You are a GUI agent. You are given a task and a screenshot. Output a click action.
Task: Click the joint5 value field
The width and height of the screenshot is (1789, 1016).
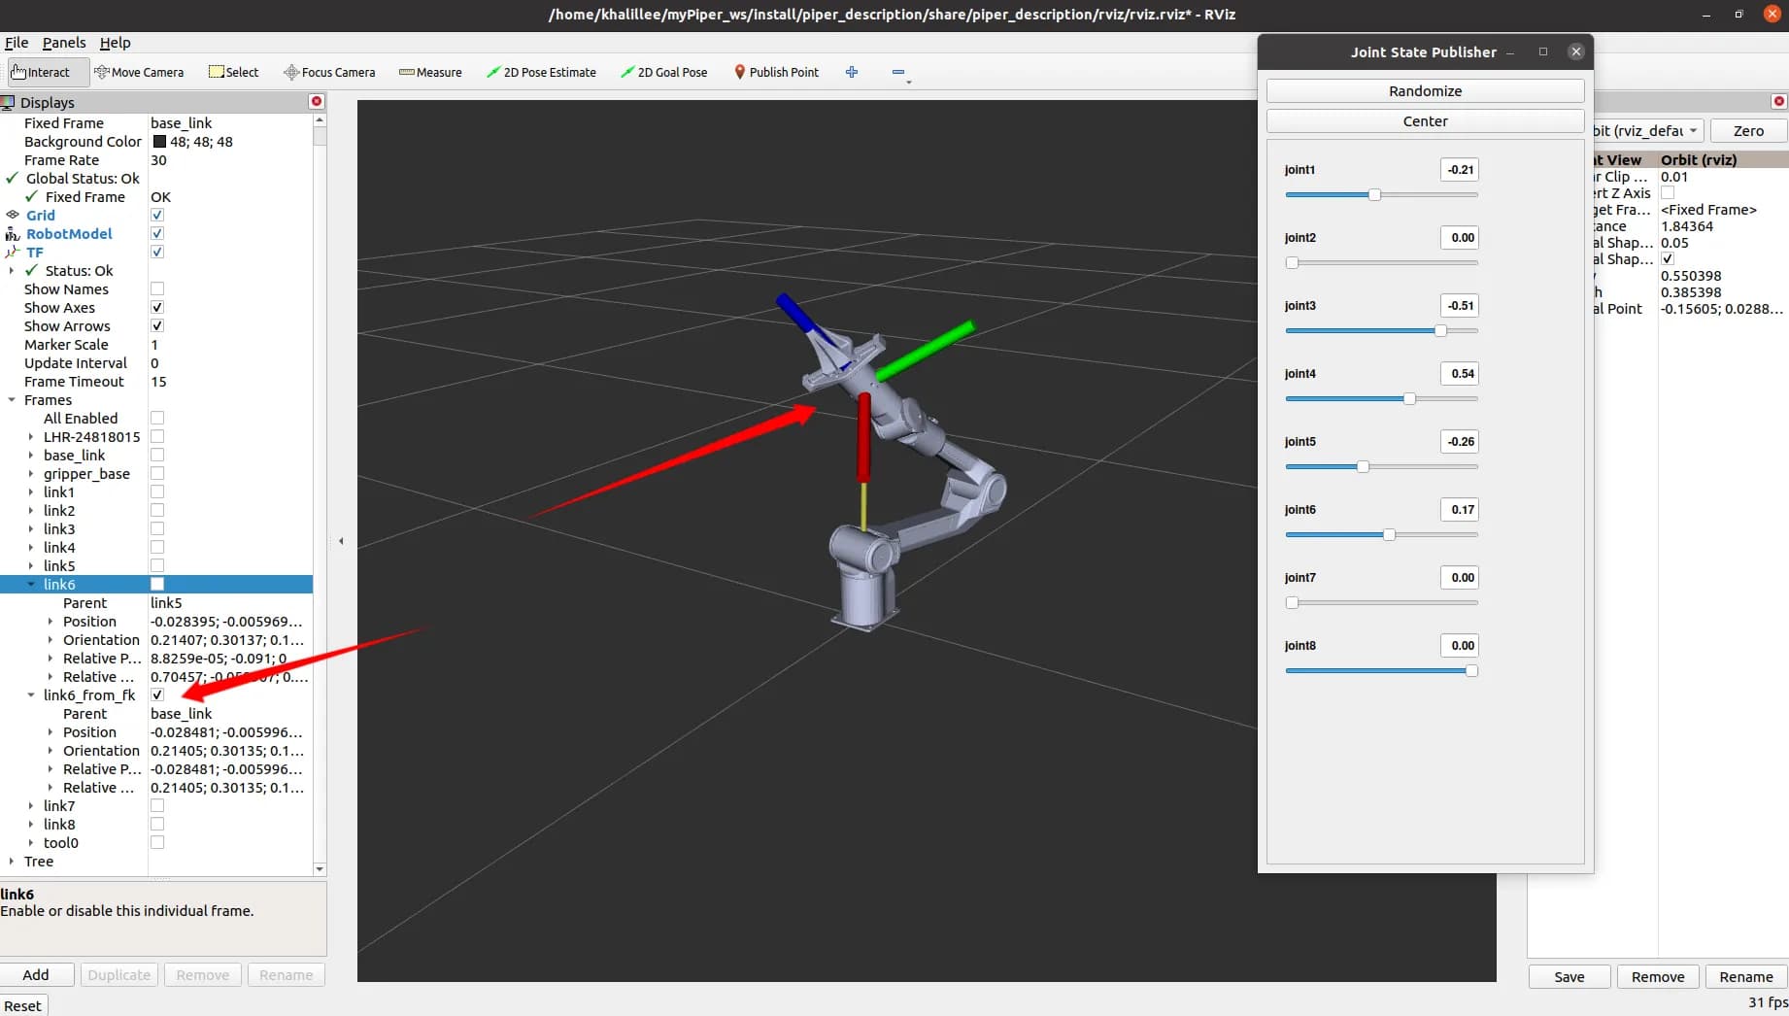click(1459, 441)
